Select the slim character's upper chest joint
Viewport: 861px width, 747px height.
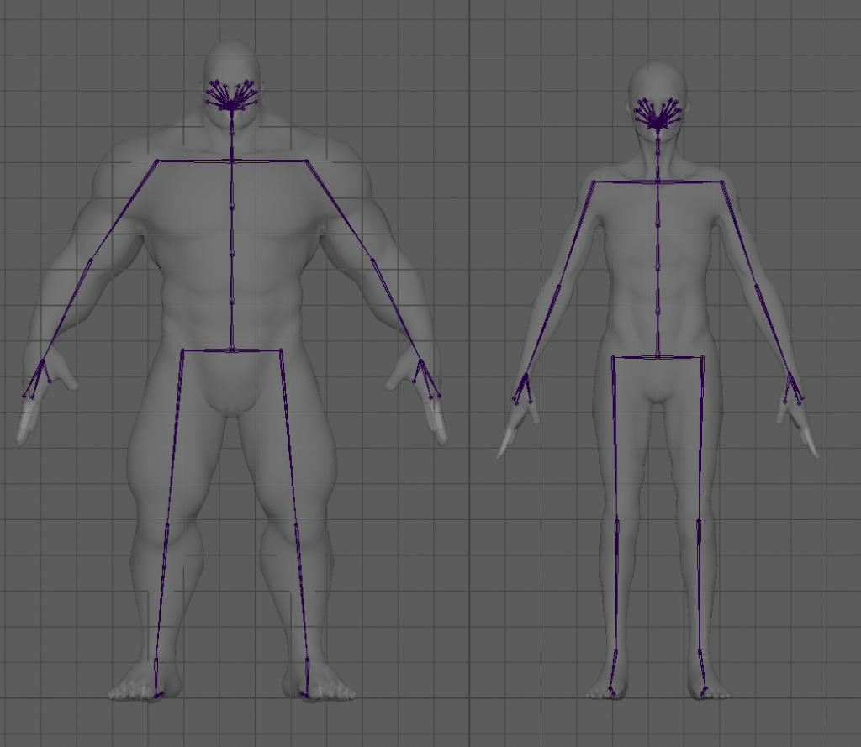coord(658,181)
